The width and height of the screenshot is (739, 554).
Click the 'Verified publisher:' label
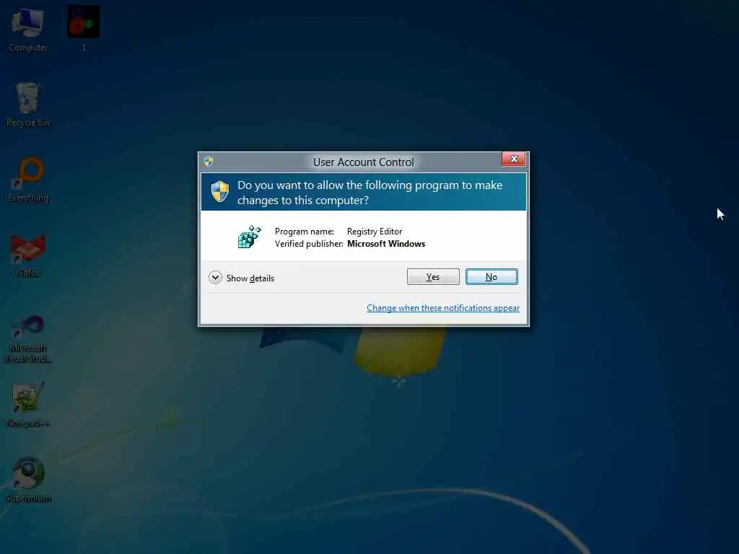point(309,244)
